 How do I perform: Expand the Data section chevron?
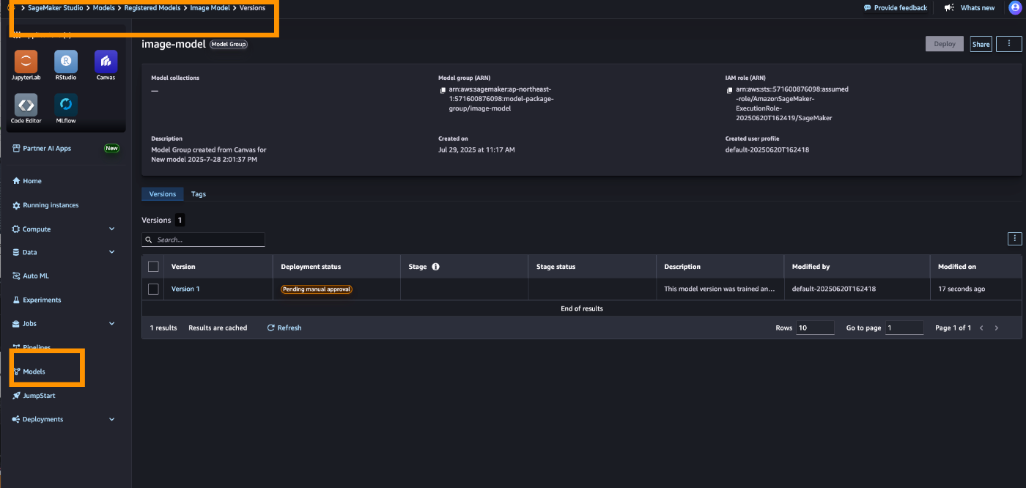[x=112, y=252]
